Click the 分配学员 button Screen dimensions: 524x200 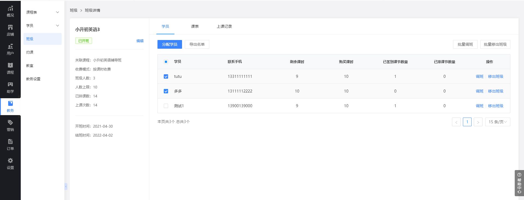[x=169, y=44]
